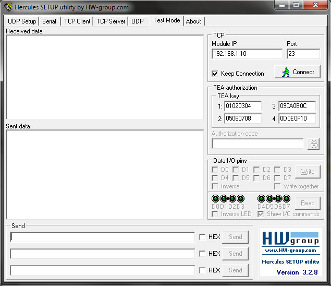Click the Port input field

tap(303, 54)
